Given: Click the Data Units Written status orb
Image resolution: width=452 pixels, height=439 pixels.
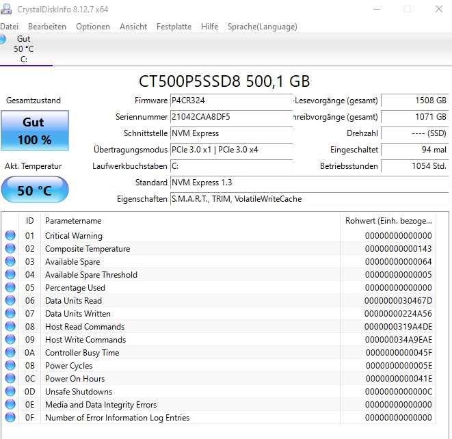Looking at the screenshot, I should tap(10, 313).
